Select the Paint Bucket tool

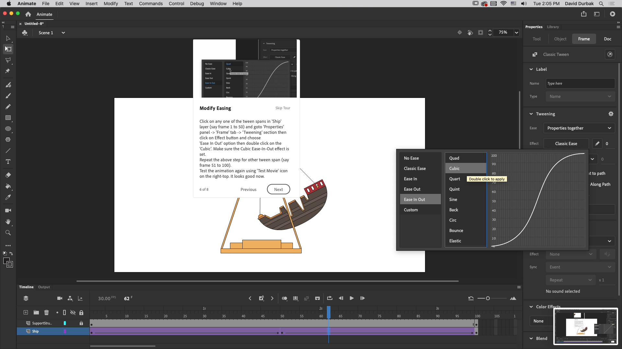[x=8, y=186]
